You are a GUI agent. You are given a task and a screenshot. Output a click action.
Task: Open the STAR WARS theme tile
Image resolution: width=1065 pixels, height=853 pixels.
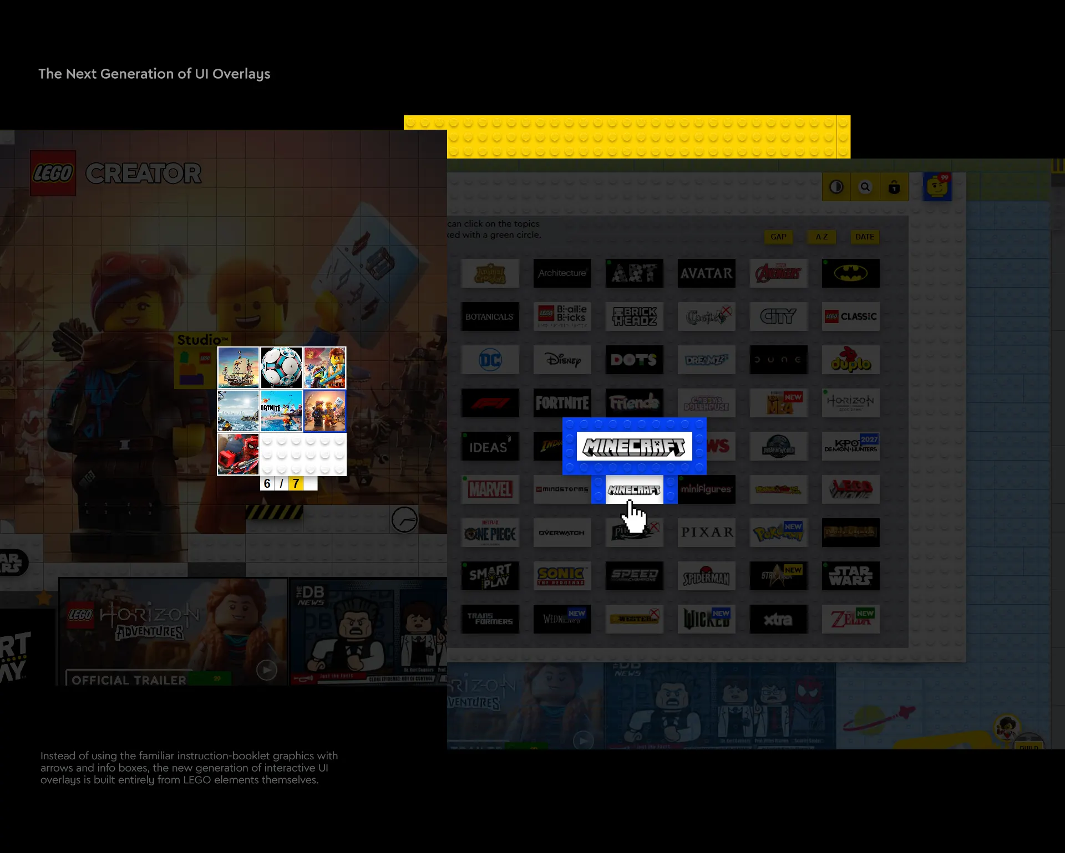(x=851, y=576)
